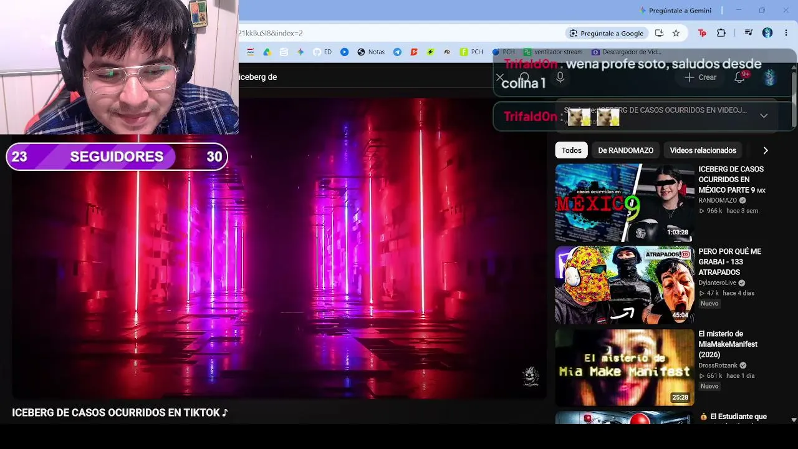Image resolution: width=798 pixels, height=449 pixels.
Task: Open the RANDOMAZO channel under the first video
Action: coord(716,200)
